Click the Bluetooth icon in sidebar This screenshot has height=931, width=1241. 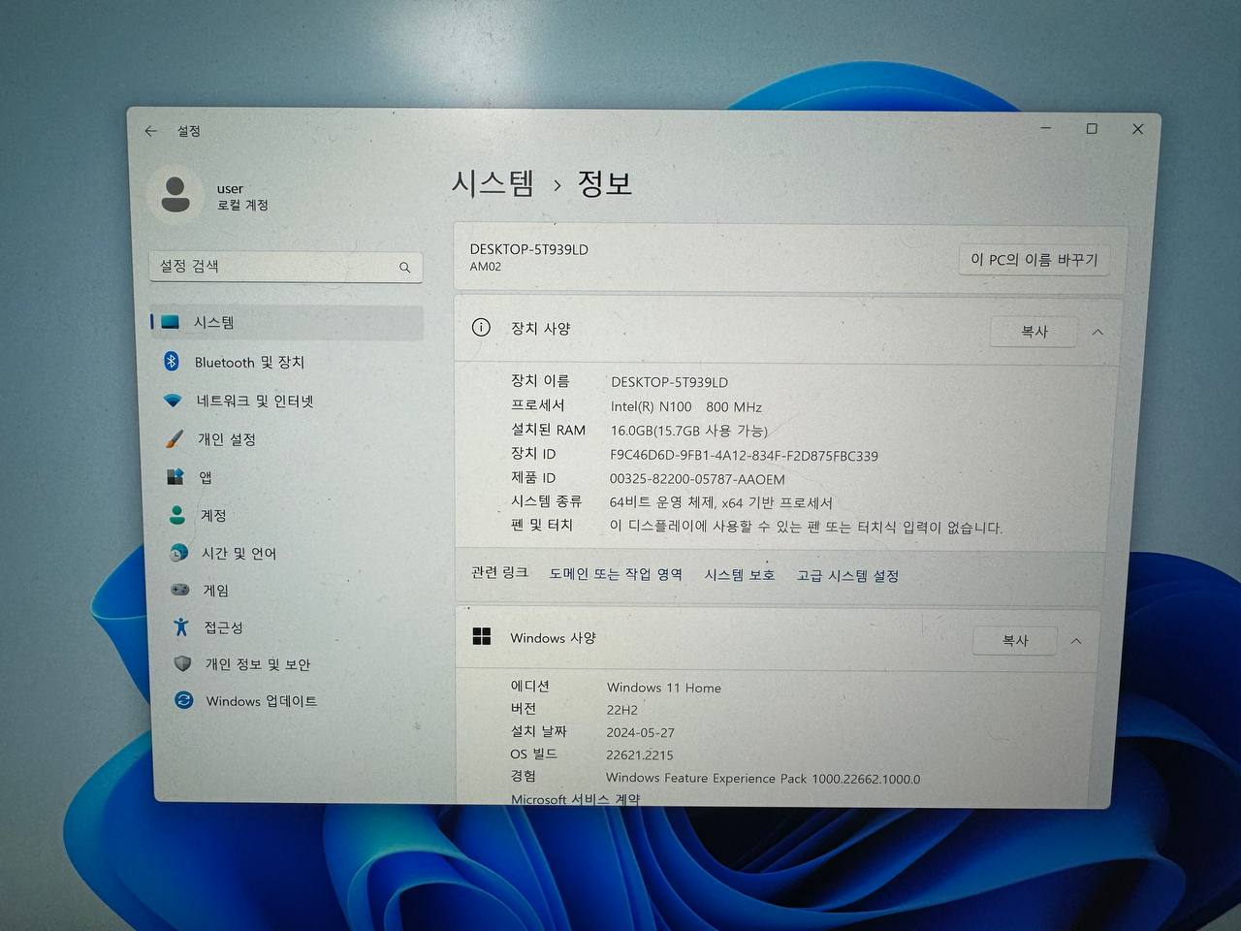tap(172, 361)
